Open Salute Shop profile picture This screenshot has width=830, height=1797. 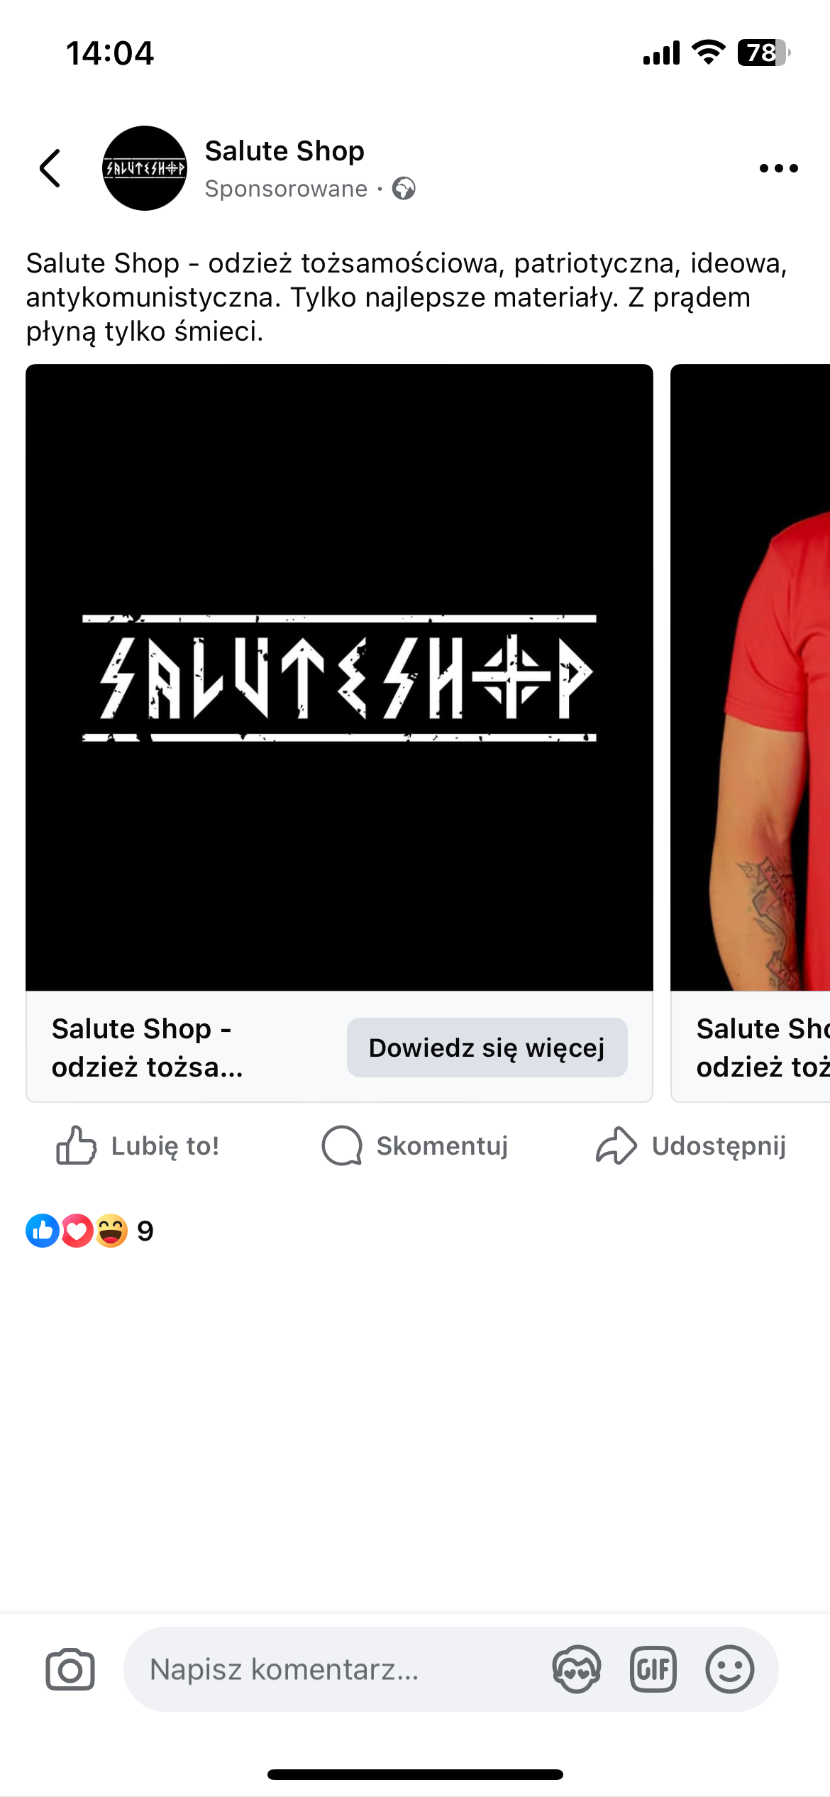coord(145,168)
